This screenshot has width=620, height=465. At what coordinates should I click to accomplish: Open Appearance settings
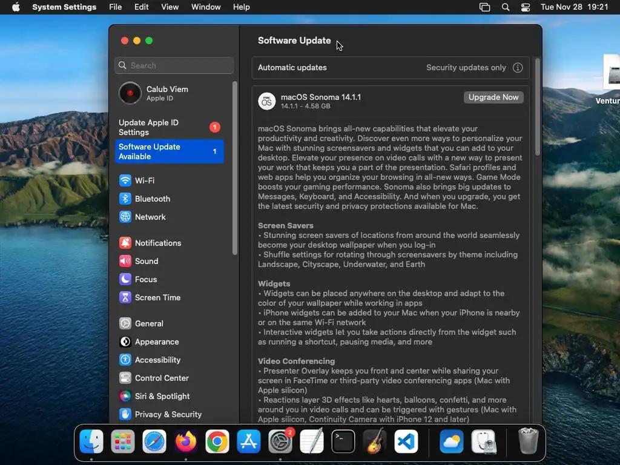(x=149, y=341)
